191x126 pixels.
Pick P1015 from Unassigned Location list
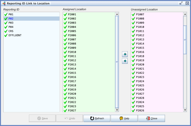point(140,48)
